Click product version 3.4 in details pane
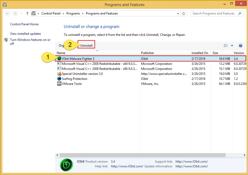The image size is (248, 175). (113, 162)
